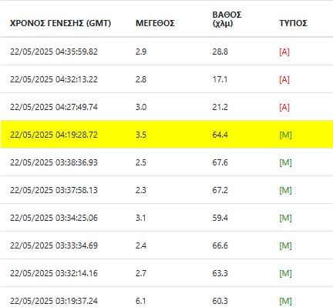
Task: Select the 22/05/2025 03:32:14.16 timestamp
Action: click(54, 273)
